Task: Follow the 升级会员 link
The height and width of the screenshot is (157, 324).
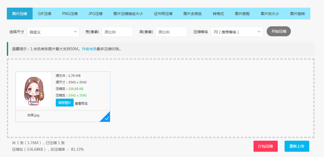Action: point(89,49)
